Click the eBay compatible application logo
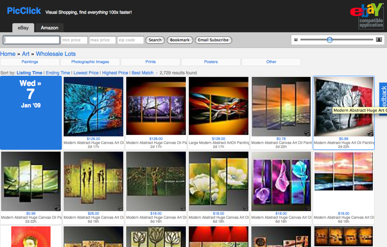Screen dimensions: 387x247 pos(366,16)
